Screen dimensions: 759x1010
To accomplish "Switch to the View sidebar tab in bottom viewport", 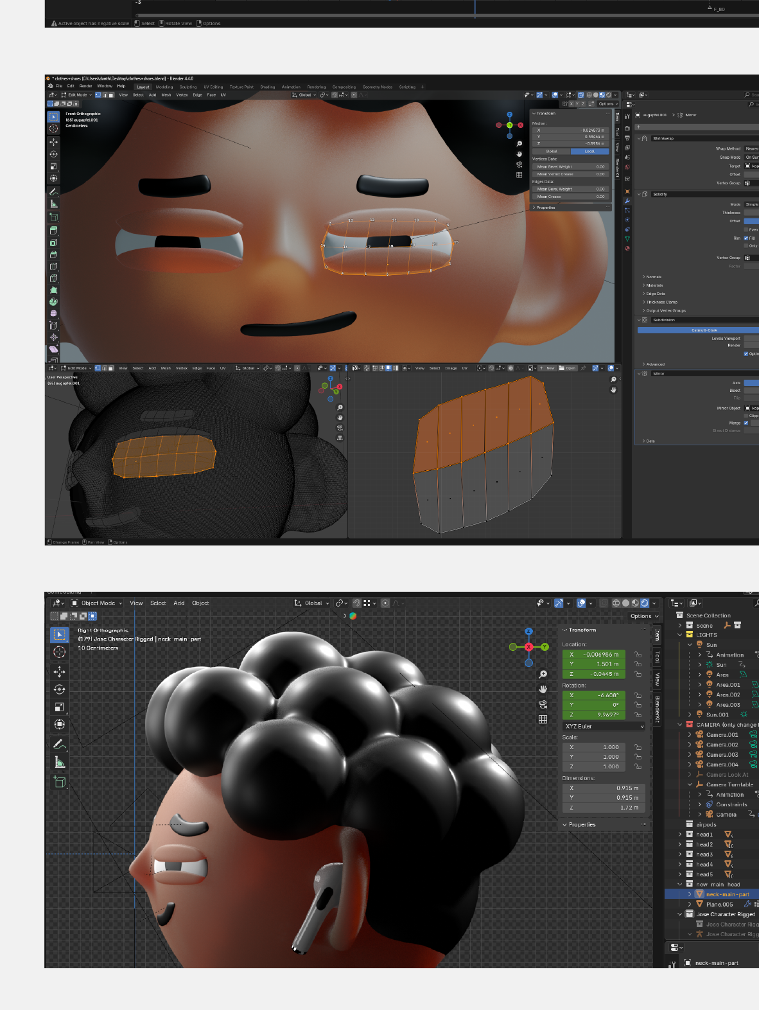I will 656,679.
